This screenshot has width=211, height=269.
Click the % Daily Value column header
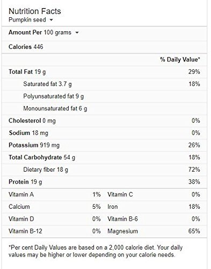(180, 60)
